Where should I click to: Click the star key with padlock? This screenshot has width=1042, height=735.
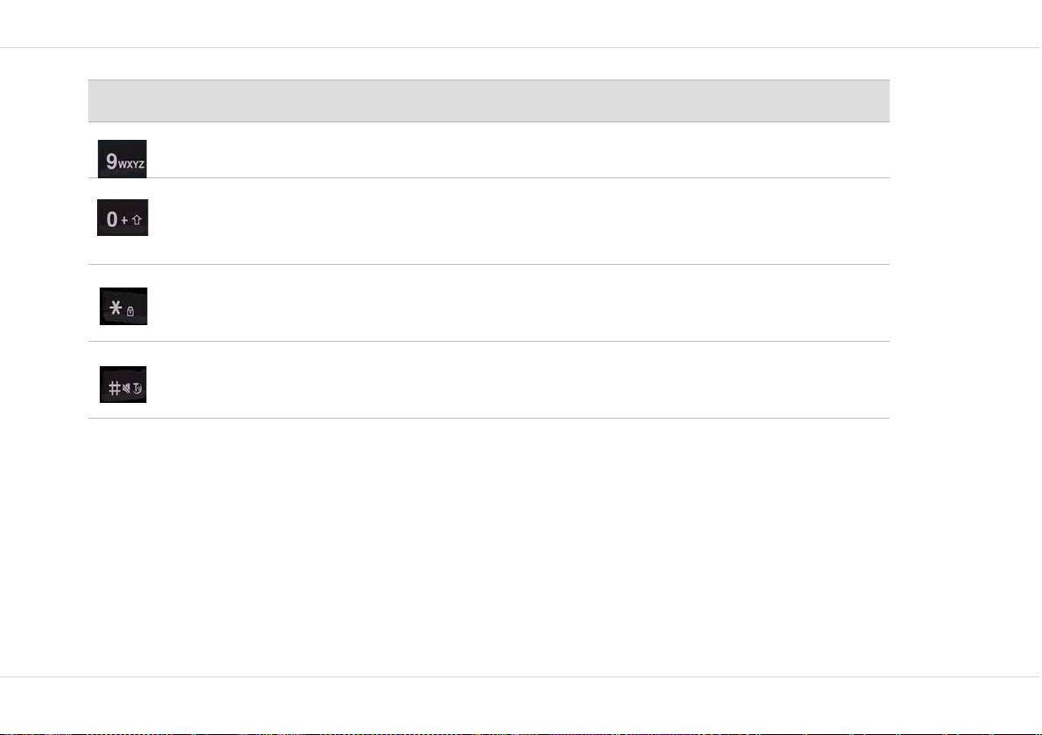tap(123, 306)
